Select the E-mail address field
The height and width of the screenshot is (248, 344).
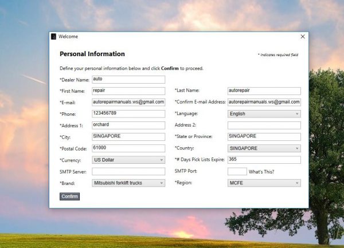click(x=128, y=102)
